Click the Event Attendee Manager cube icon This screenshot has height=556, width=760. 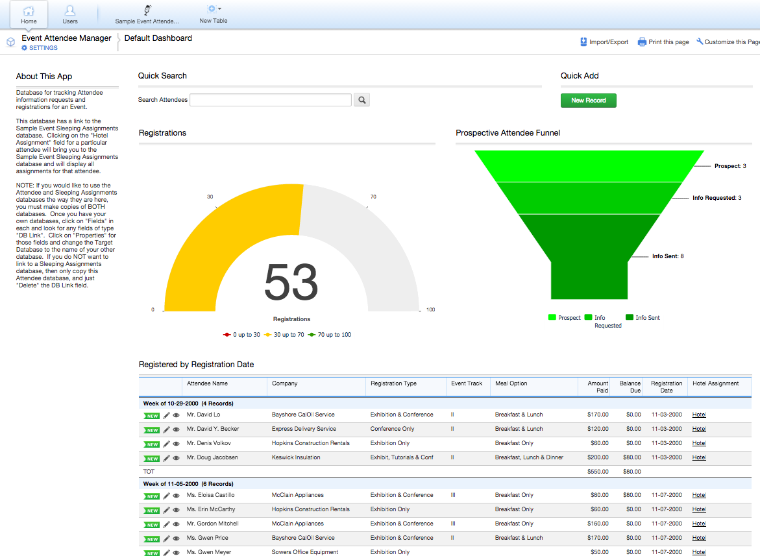click(x=10, y=42)
